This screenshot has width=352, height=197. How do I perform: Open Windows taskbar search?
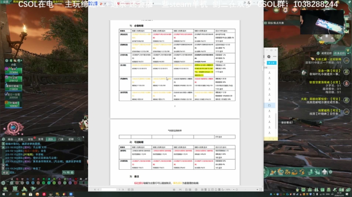[10, 194]
